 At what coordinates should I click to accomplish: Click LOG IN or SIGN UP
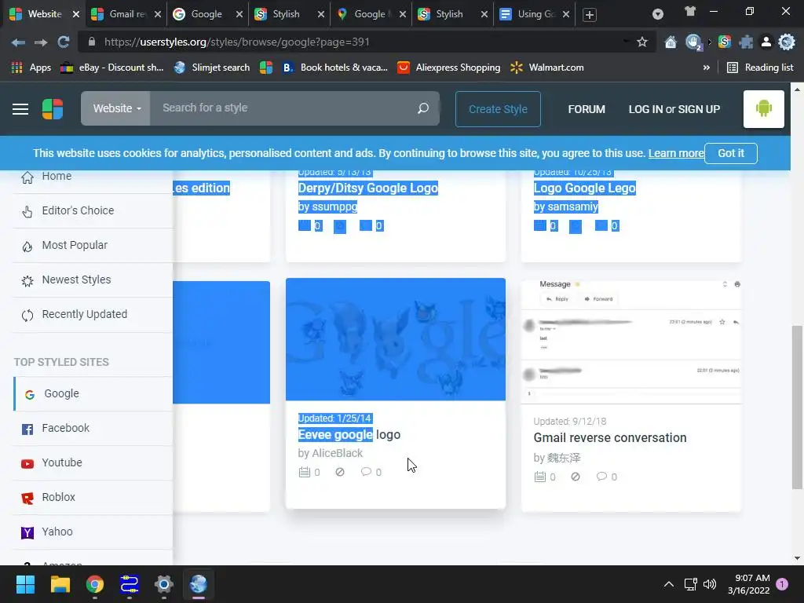point(674,109)
